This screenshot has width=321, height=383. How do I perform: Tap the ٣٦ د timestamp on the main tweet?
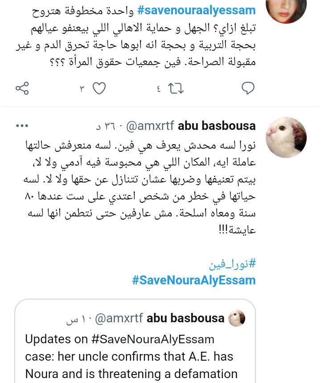[x=106, y=126]
